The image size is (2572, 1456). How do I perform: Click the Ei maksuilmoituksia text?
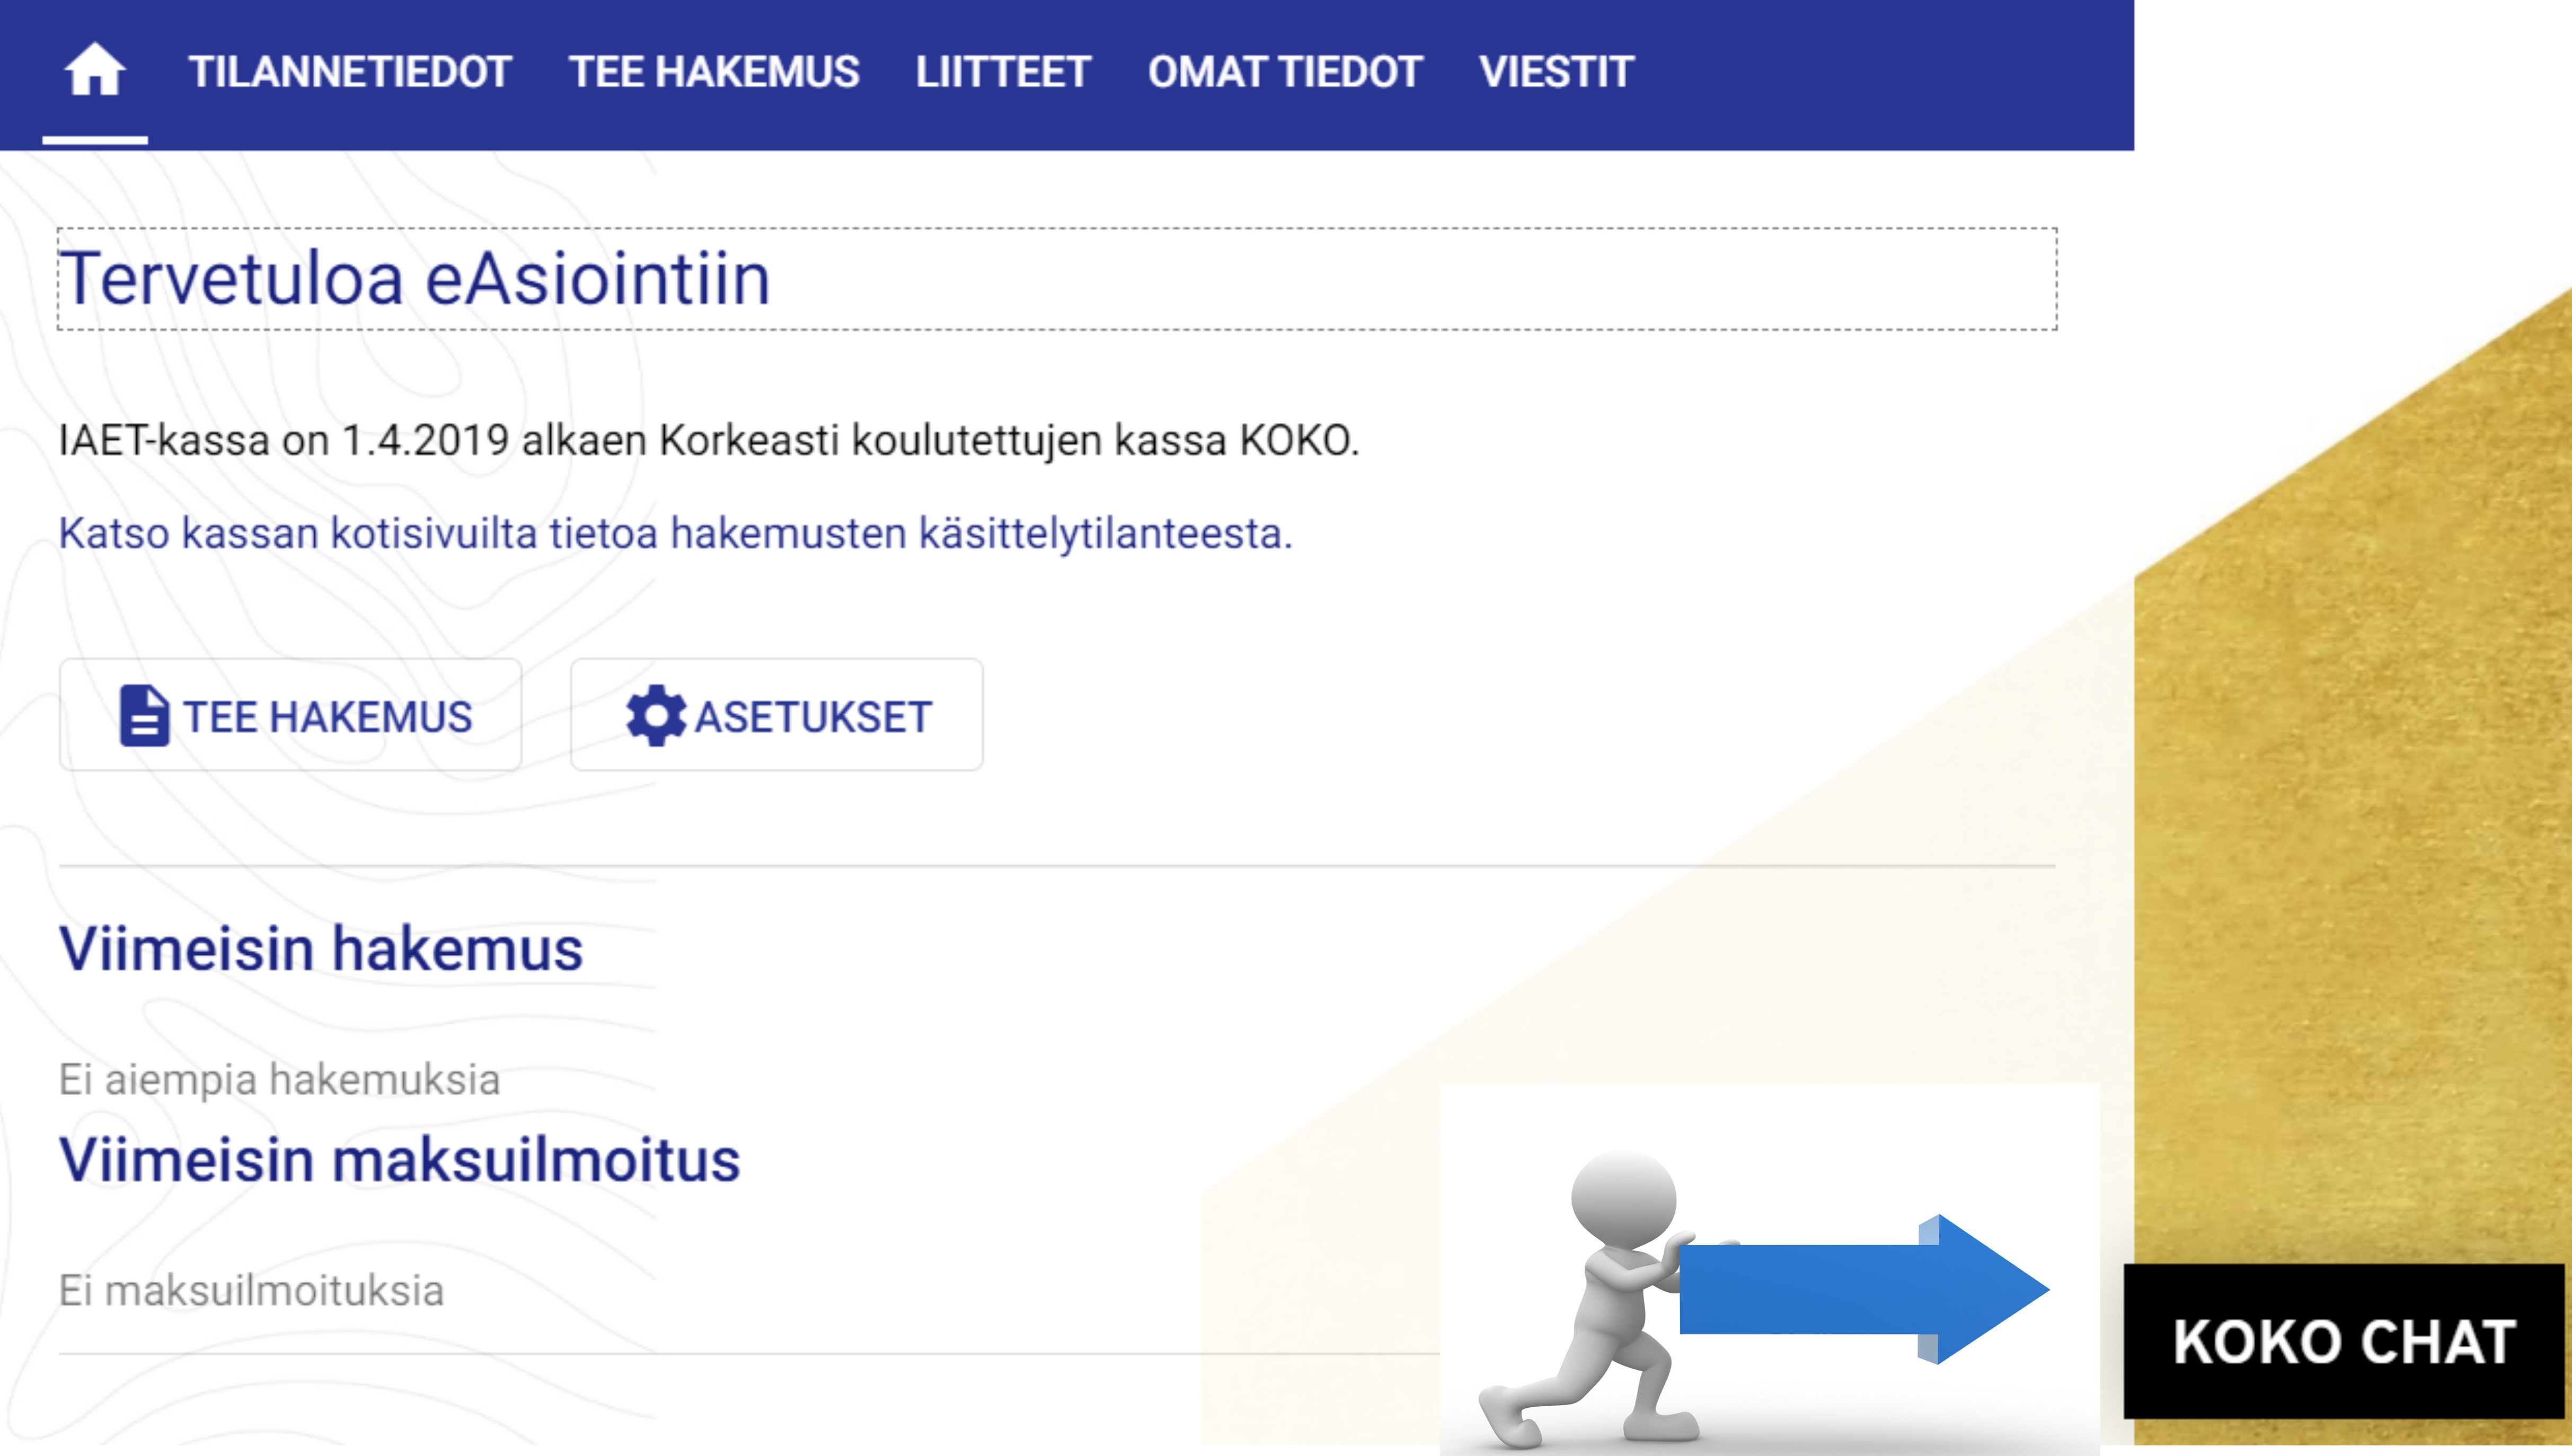tap(251, 1291)
